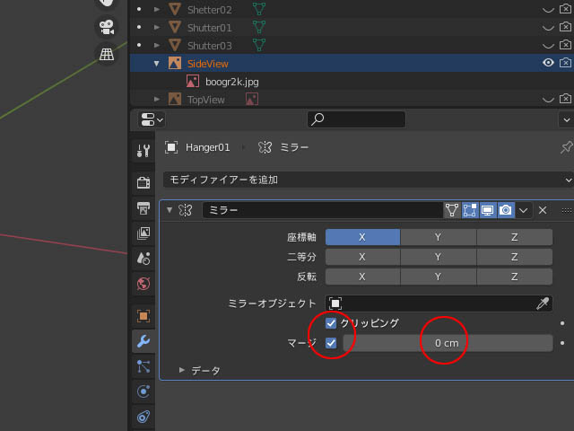Click the Shutter01 mesh data icon

click(x=259, y=28)
